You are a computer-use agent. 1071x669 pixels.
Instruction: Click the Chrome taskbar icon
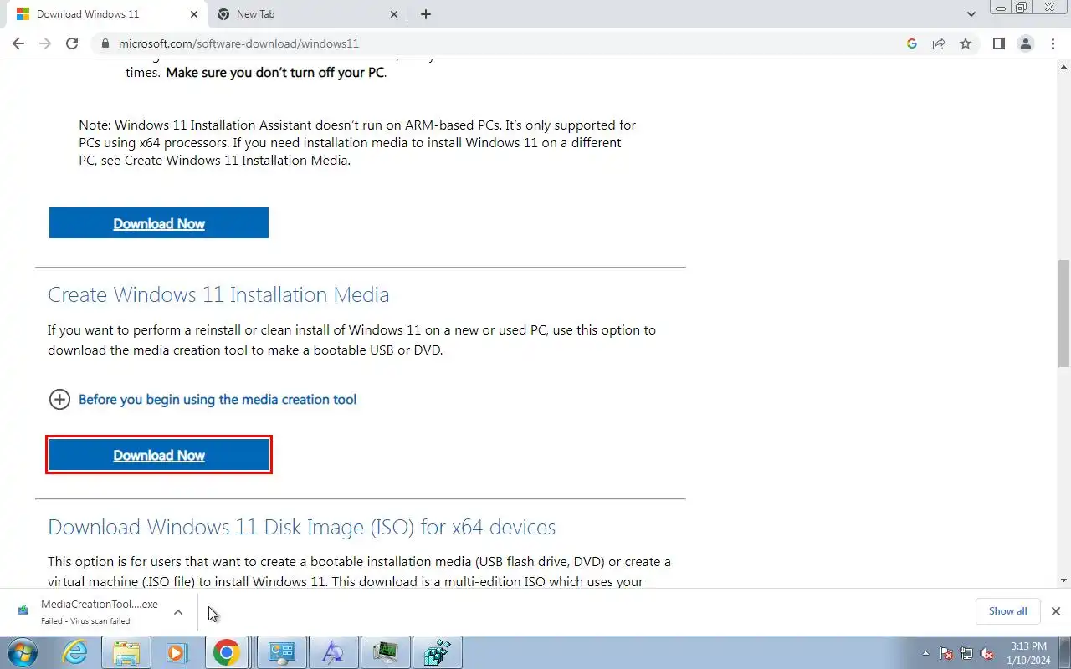tap(227, 652)
